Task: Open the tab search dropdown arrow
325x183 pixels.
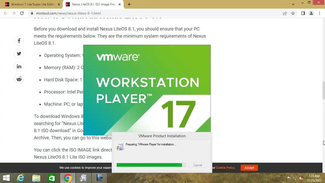Action: 293,4
